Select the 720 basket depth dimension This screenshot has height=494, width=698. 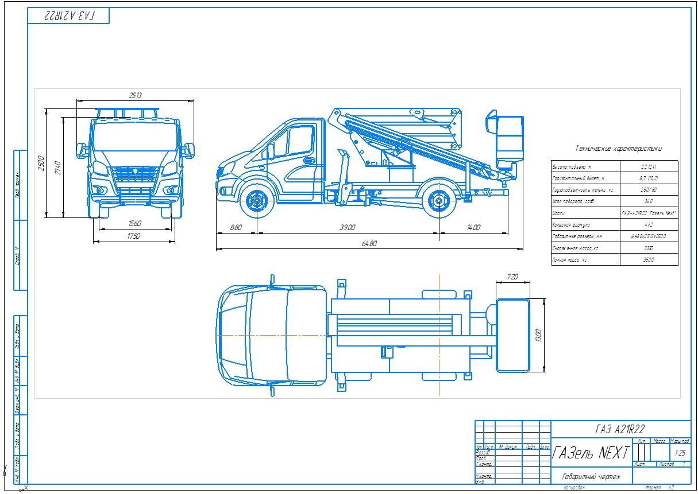513,277
